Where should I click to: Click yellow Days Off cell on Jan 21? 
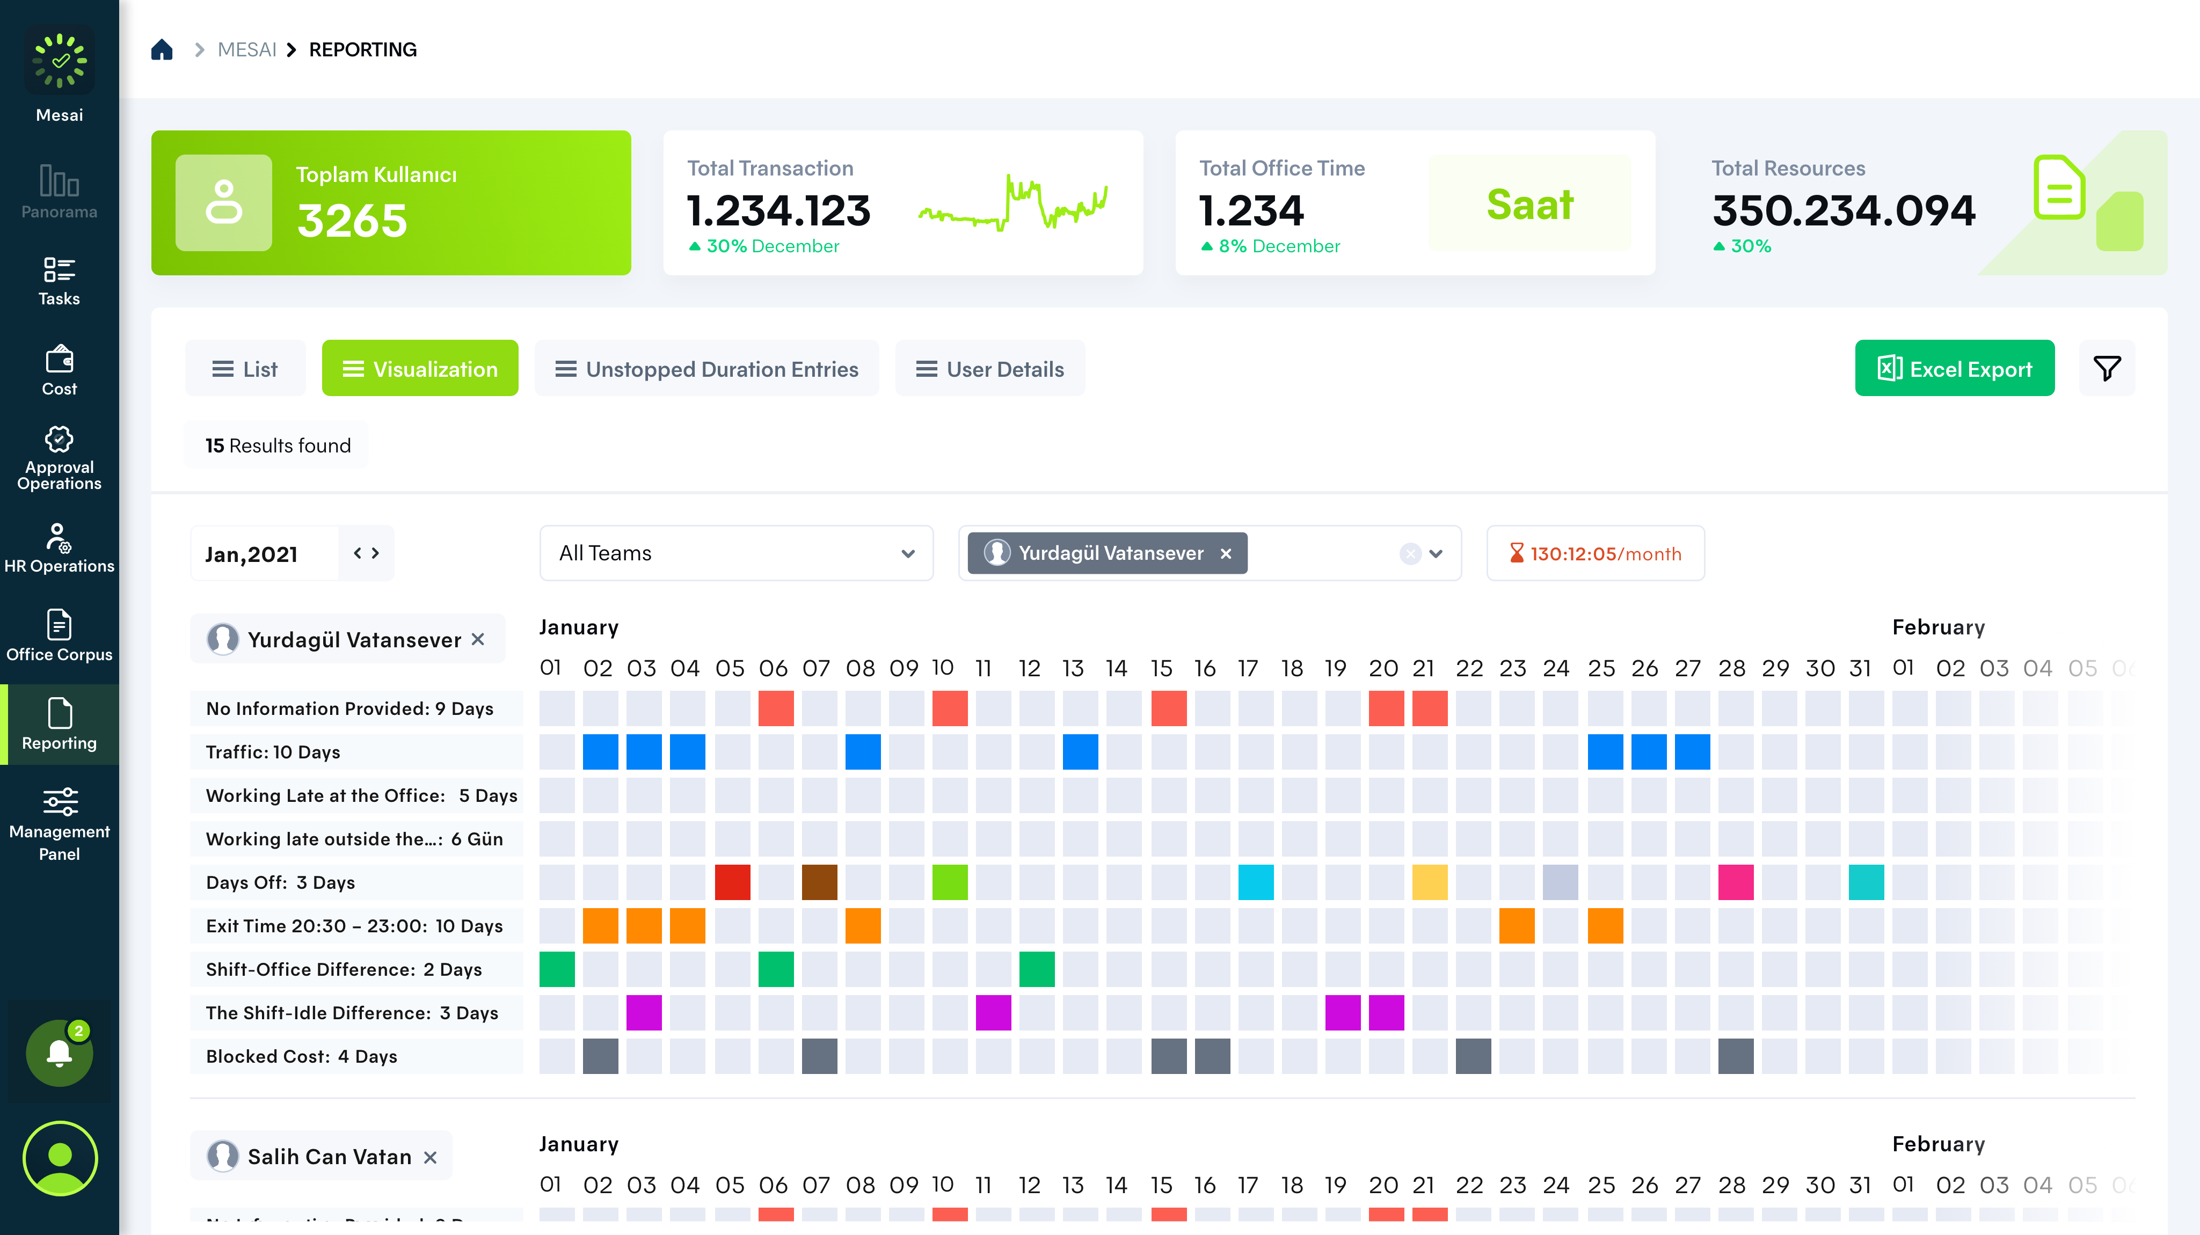tap(1430, 882)
